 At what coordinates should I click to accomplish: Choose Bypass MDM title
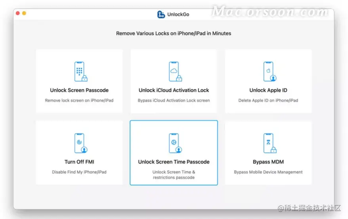(268, 162)
